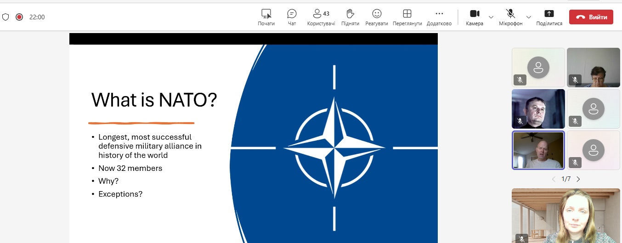The height and width of the screenshot is (243, 622).
Task: Go to previous participants page arrow
Action: pyautogui.click(x=554, y=179)
